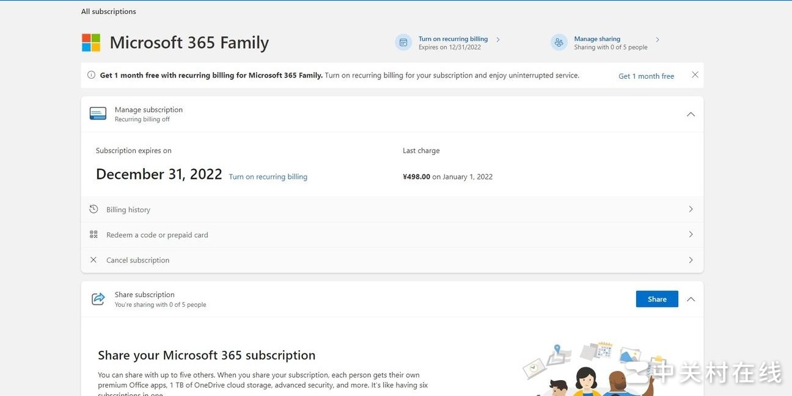Open the Cancel subscription page
Image resolution: width=792 pixels, height=396 pixels.
691,259
